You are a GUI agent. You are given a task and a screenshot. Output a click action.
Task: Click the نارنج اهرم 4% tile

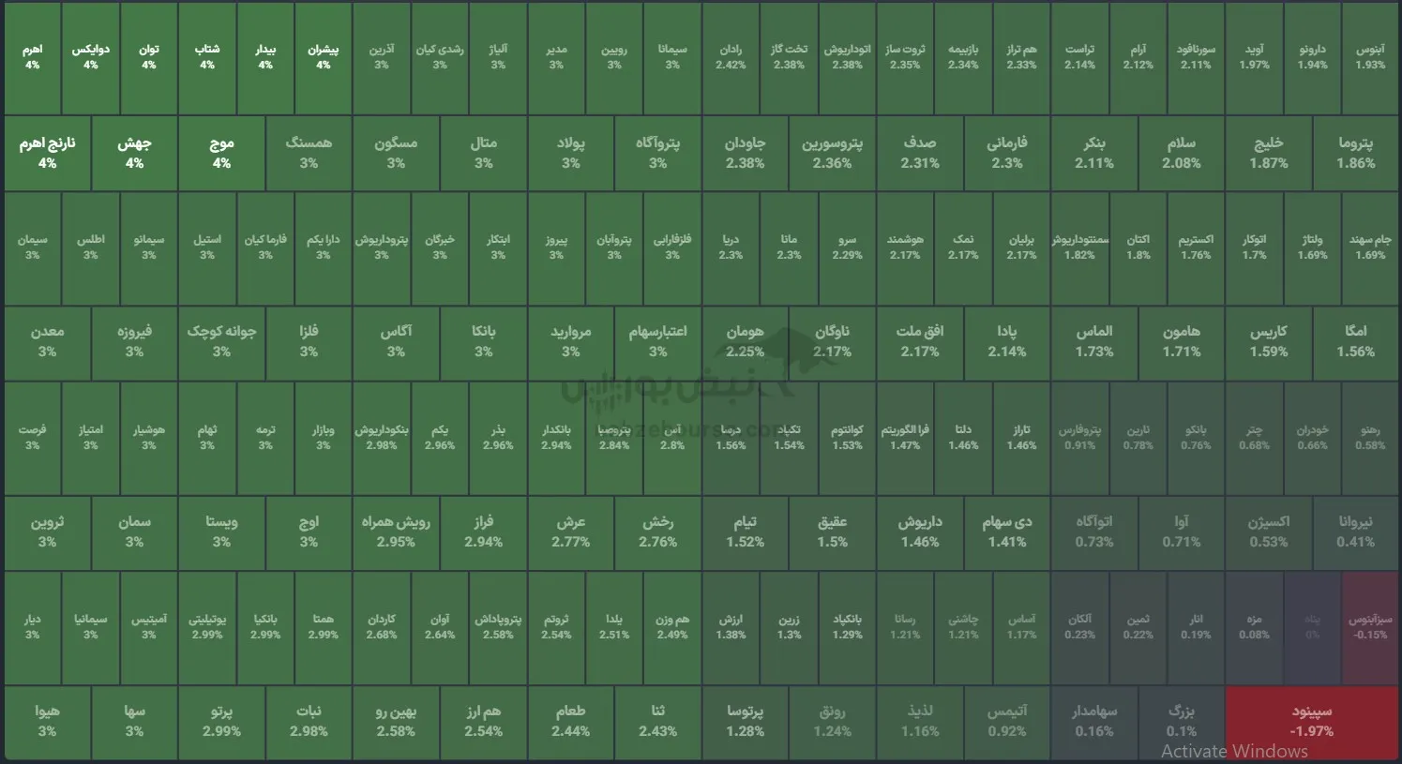pyautogui.click(x=47, y=153)
